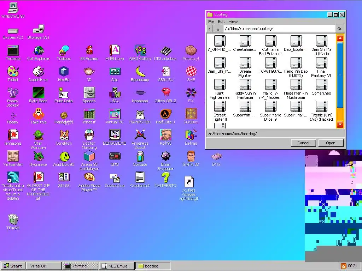Select the Corglitch icon
Image resolution: width=362 pixels, height=271 pixels.
coord(64,138)
